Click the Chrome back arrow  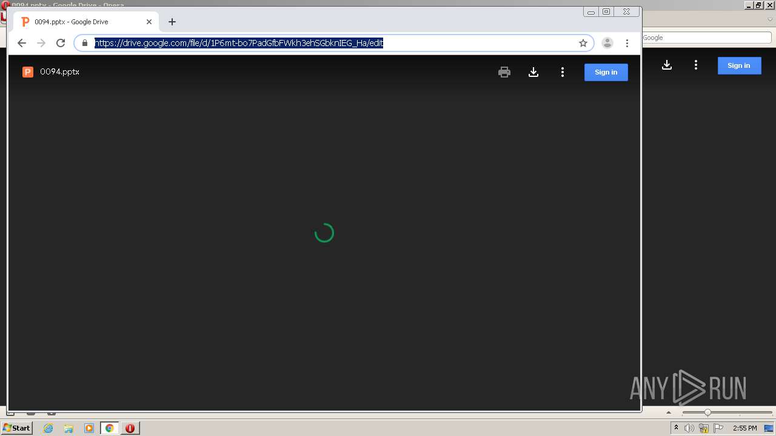click(22, 43)
